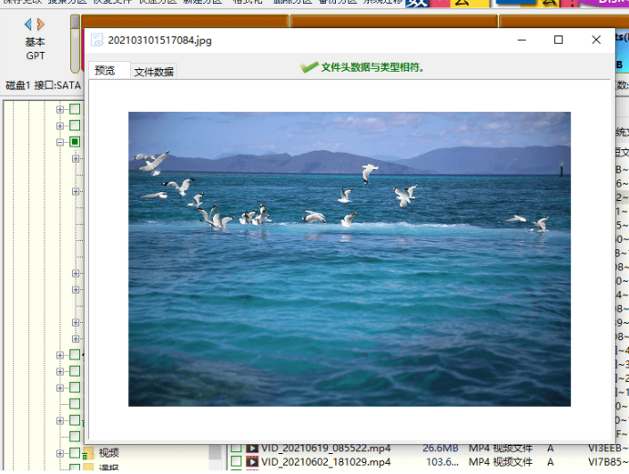The width and height of the screenshot is (629, 474).
Task: Click the seagulls preview image
Action: pyautogui.click(x=350, y=259)
